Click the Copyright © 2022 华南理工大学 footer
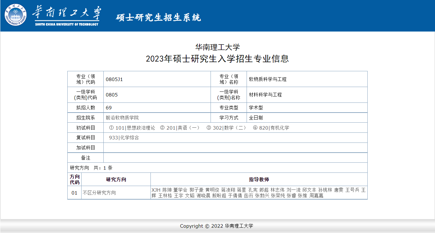This screenshot has height=233, width=435. coord(217,226)
